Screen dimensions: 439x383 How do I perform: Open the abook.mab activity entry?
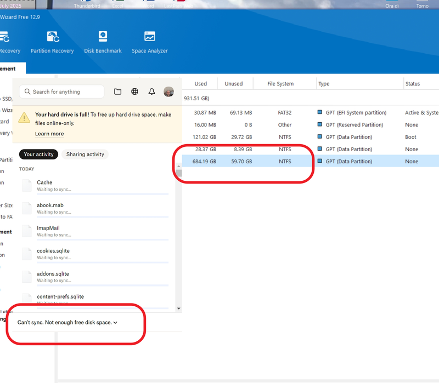50,205
